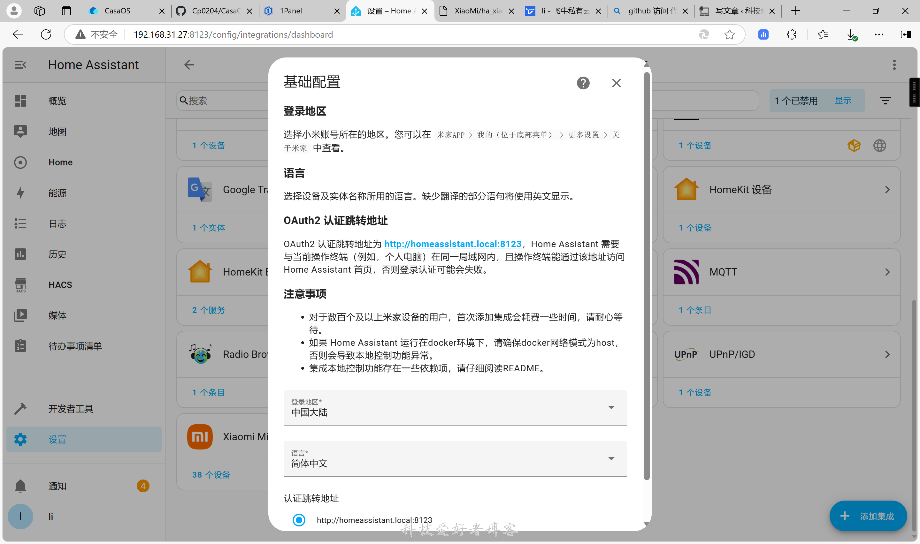This screenshot has height=544, width=920.
Task: Open 概览 overview in sidebar
Action: click(x=84, y=101)
